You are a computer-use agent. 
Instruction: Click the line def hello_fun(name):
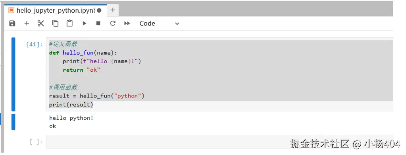pyautogui.click(x=83, y=53)
